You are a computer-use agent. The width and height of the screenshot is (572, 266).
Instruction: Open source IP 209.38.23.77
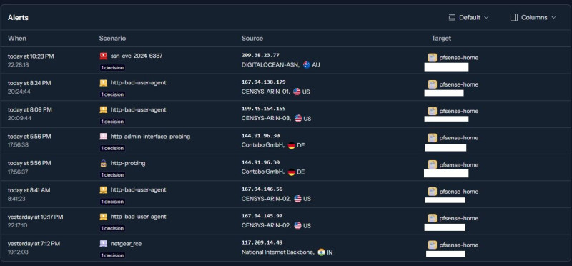[260, 56]
